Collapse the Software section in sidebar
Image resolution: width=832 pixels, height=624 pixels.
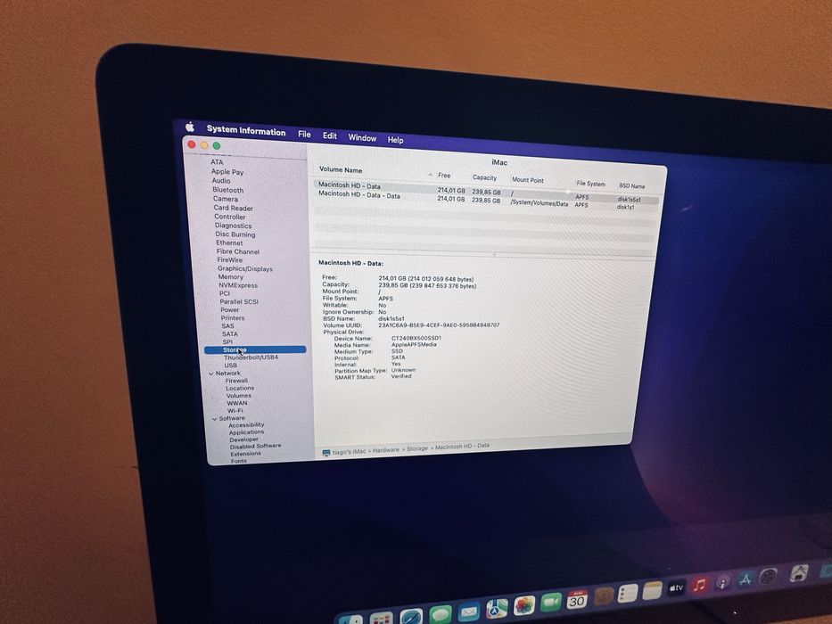point(215,419)
